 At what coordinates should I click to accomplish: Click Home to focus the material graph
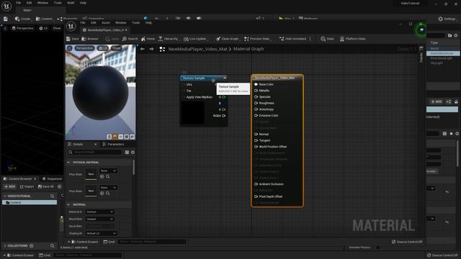click(x=148, y=39)
